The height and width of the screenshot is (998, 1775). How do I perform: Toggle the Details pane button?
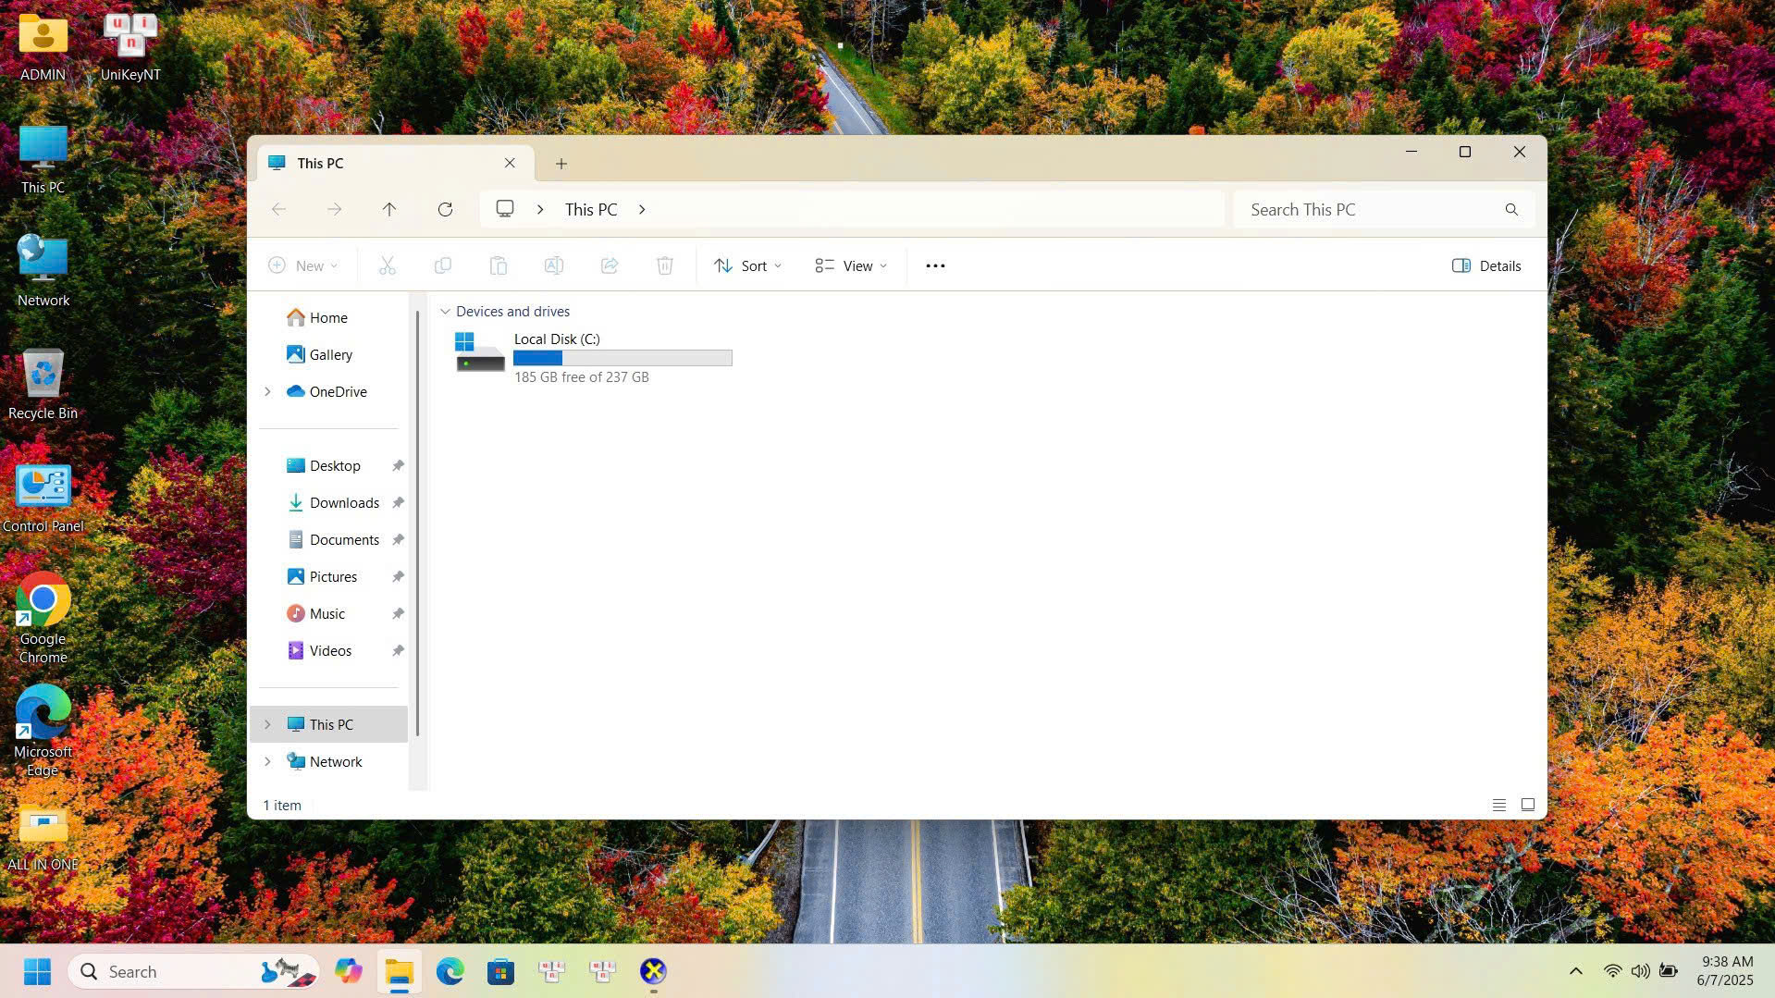click(x=1485, y=266)
